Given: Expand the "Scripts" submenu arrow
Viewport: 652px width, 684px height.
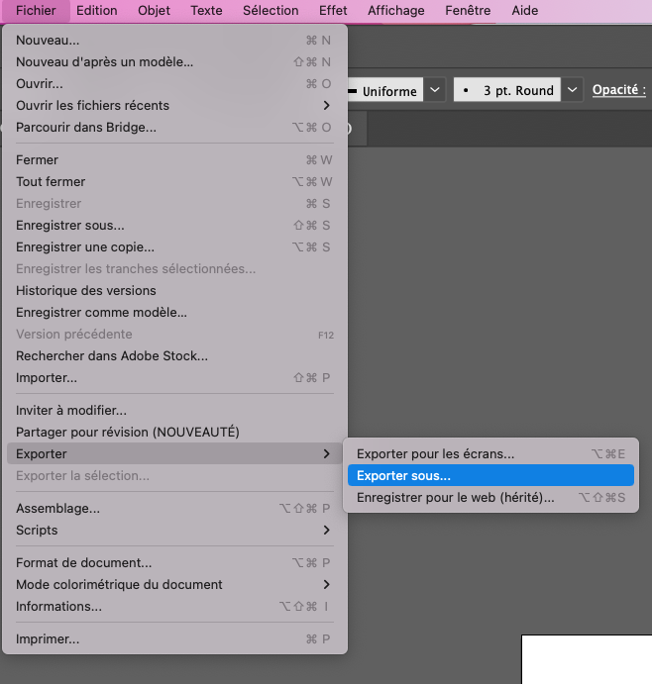Looking at the screenshot, I should click(326, 531).
